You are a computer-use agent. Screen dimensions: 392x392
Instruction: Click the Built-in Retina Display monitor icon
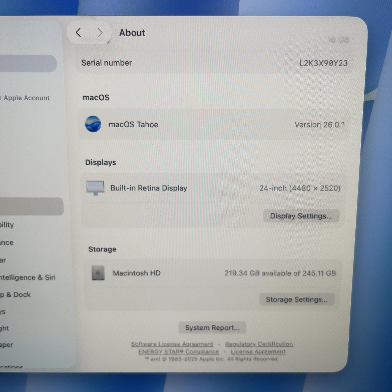pos(95,188)
